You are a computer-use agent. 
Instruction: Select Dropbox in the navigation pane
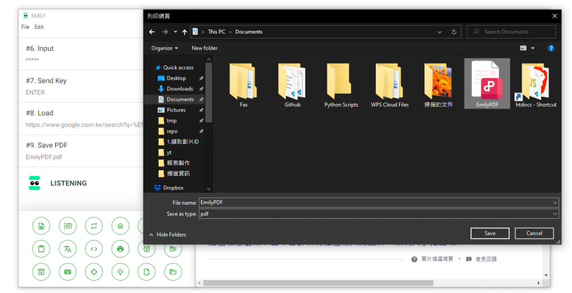[173, 188]
